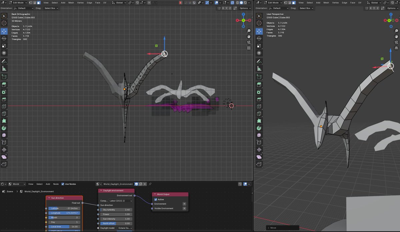The height and width of the screenshot is (232, 400).
Task: Toggle orthographic grid view icon in left viewport
Action: click(249, 48)
